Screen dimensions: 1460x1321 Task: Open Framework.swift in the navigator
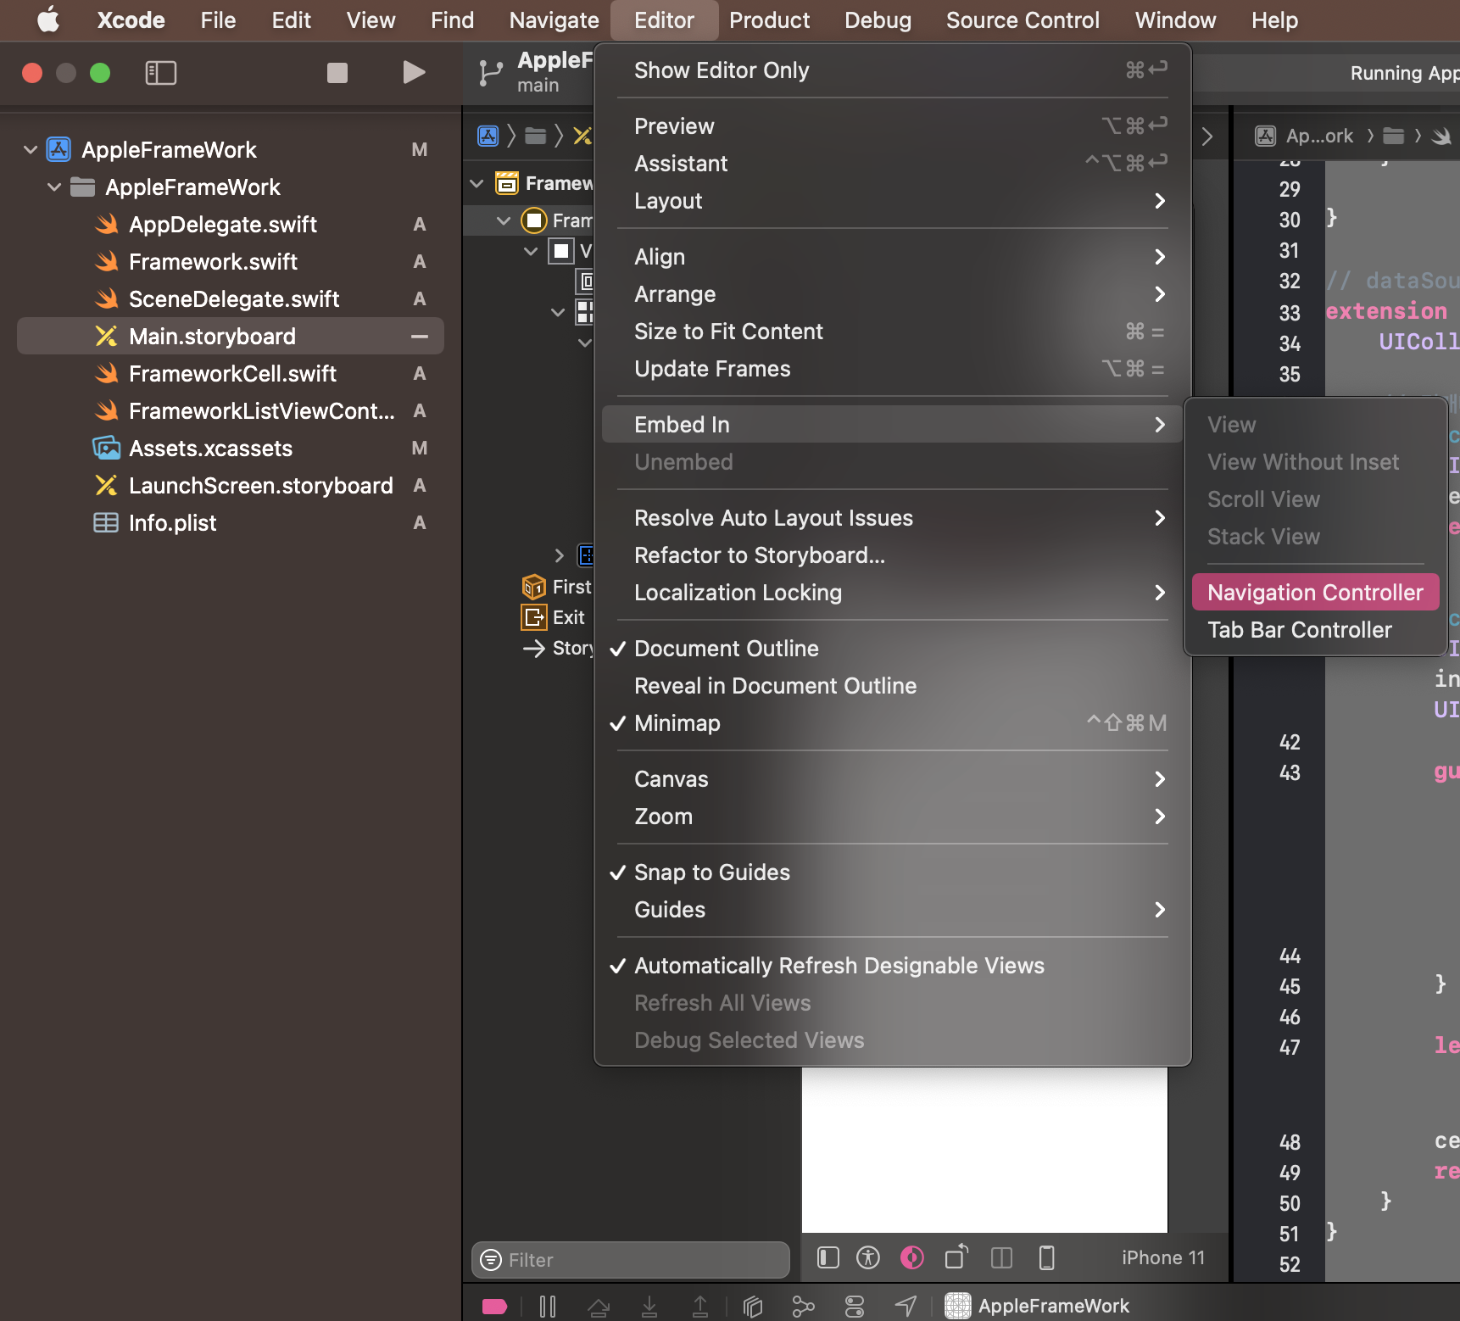[x=213, y=262]
